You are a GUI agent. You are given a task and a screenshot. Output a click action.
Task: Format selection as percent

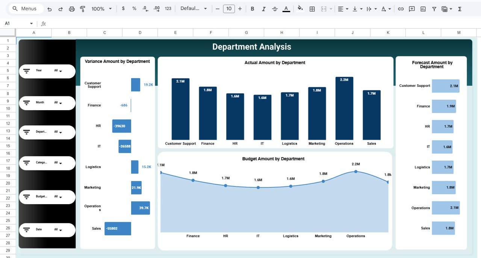(x=134, y=8)
